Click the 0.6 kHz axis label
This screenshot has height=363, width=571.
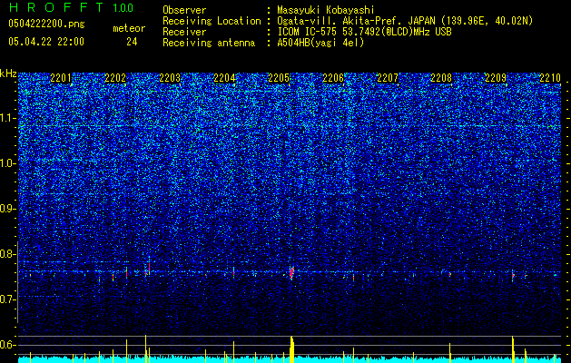click(8, 345)
